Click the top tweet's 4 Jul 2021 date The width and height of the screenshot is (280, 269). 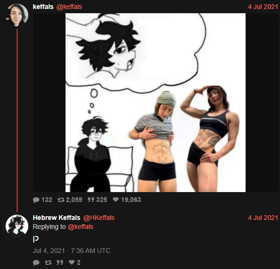pos(263,7)
